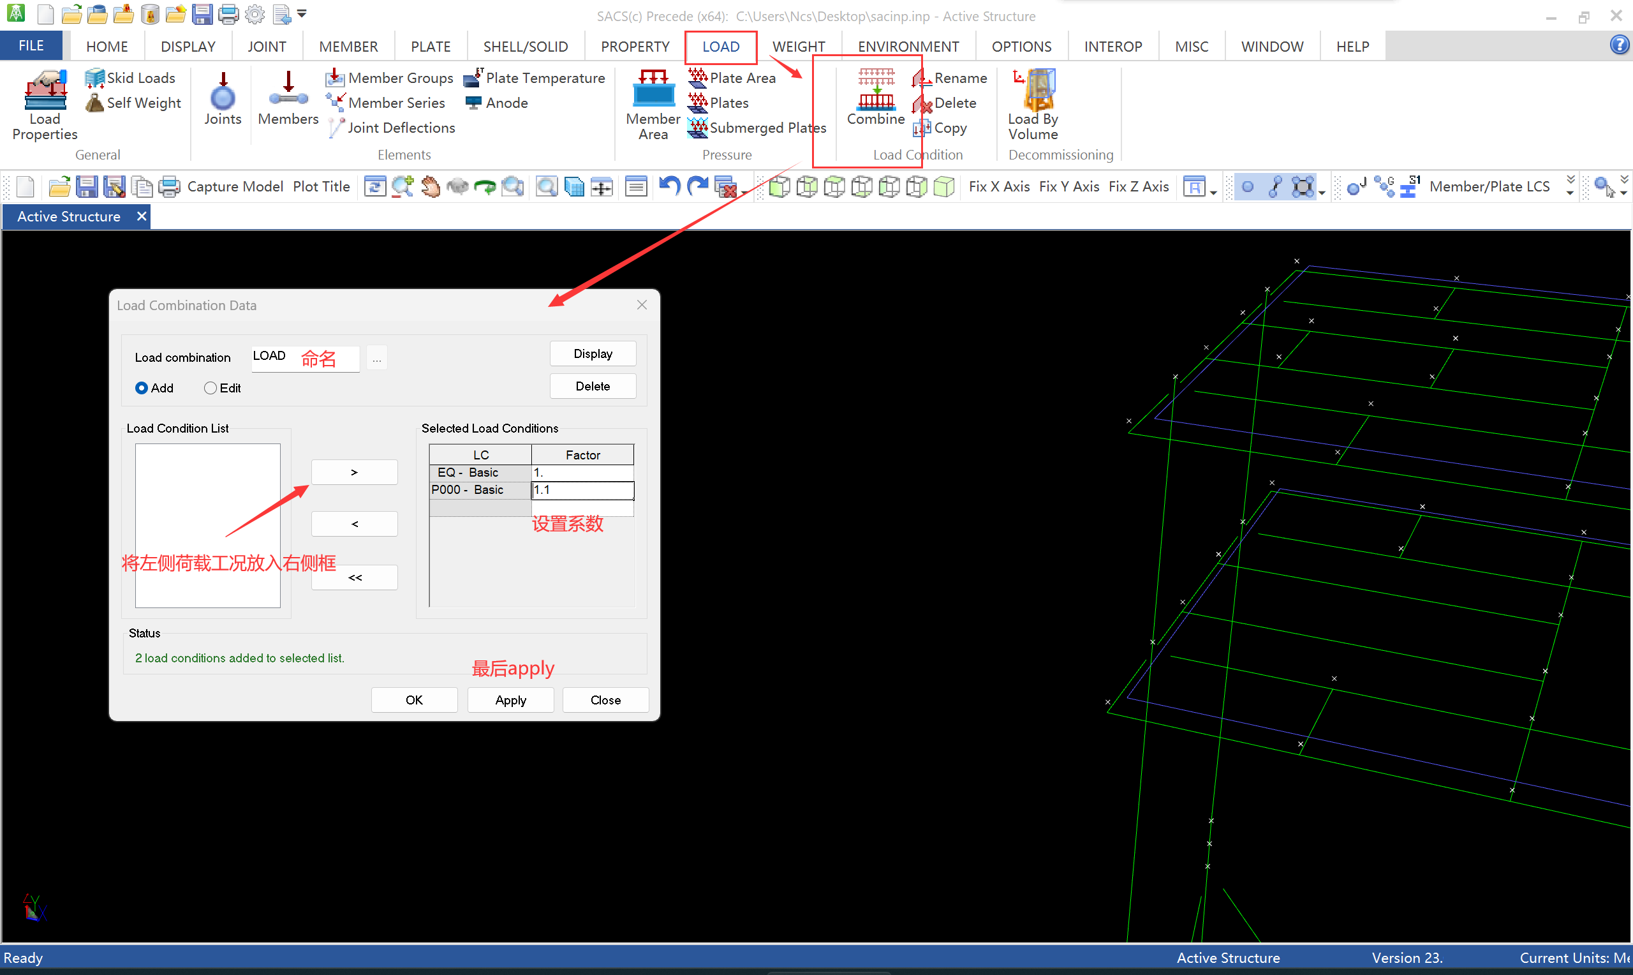Open the FILE menu

tap(31, 46)
